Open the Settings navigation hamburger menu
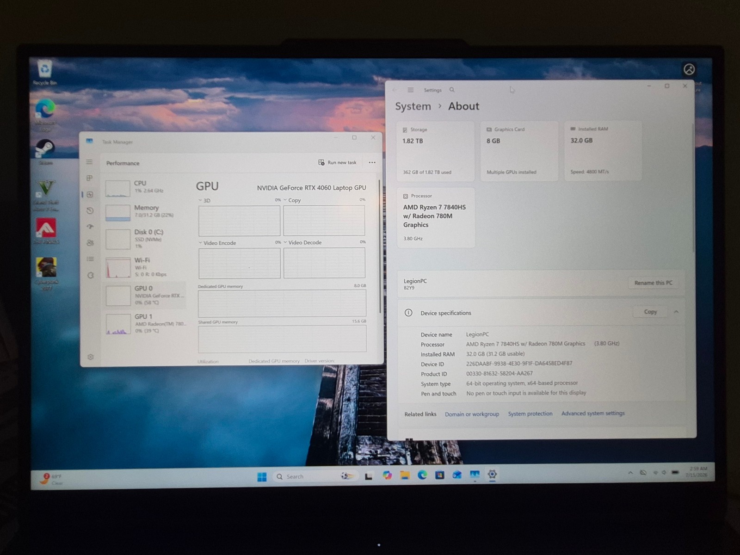Image resolution: width=740 pixels, height=555 pixels. point(410,90)
